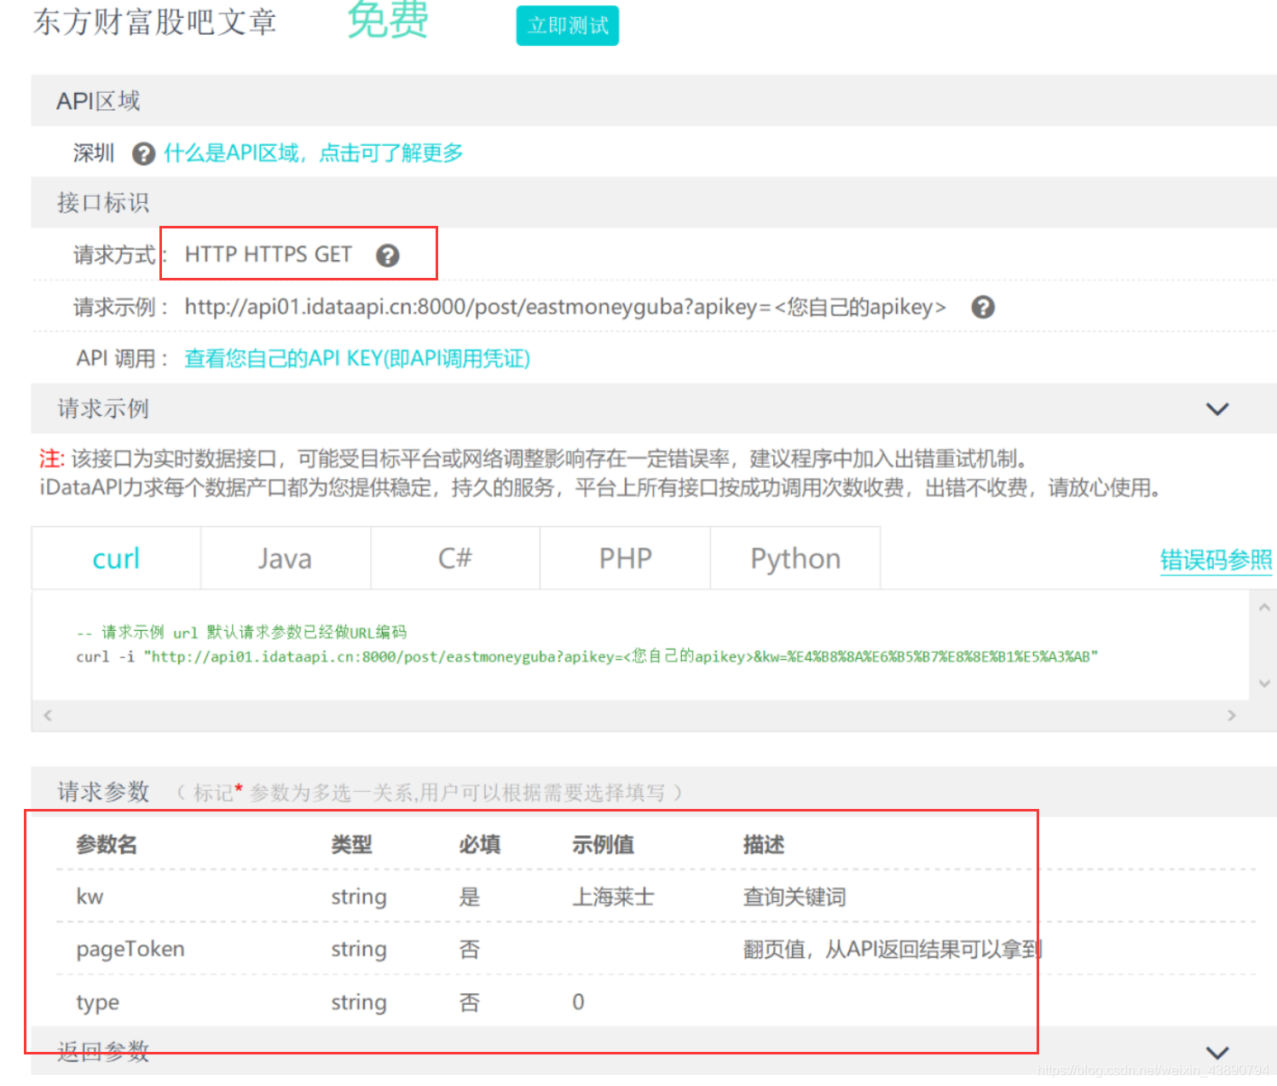Click the 示例值 column header
Viewport: 1277px width, 1086px height.
tap(603, 845)
